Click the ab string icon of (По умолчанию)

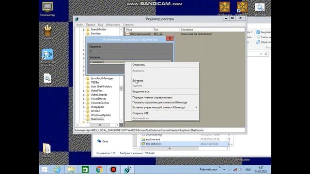127,34
